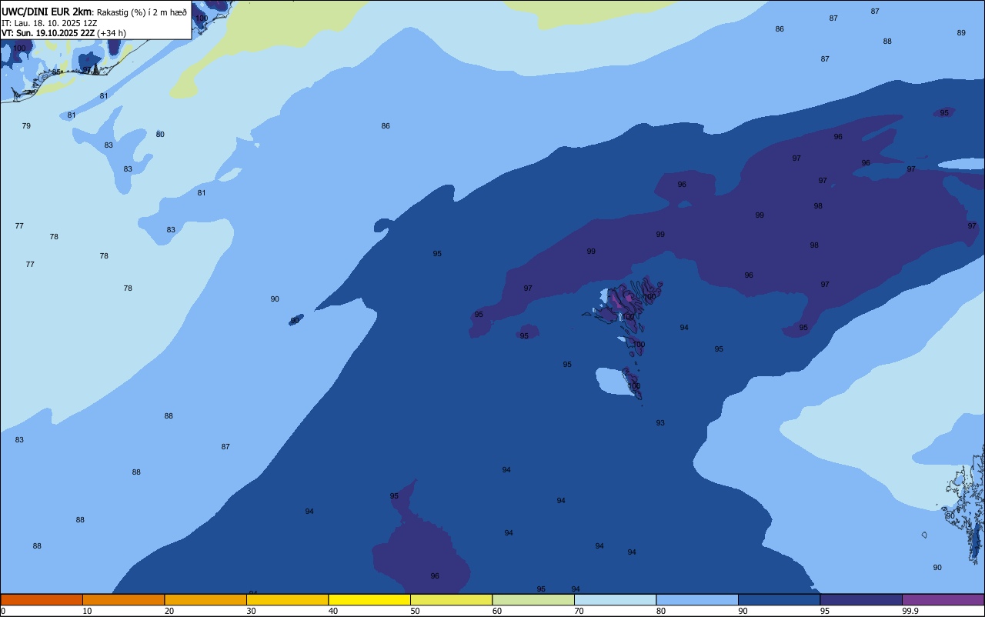Click the dark orange 0–10 legend swatch
The height and width of the screenshot is (617, 985).
(42, 599)
